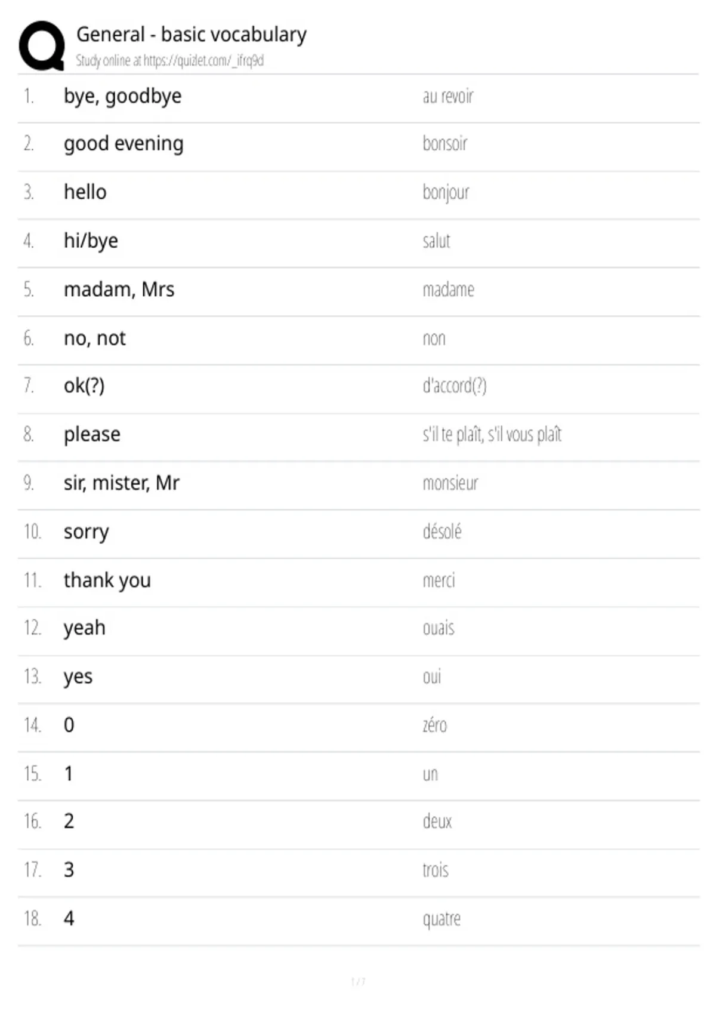Select the definition 'au revoir'
This screenshot has width=716, height=1015.
click(447, 96)
